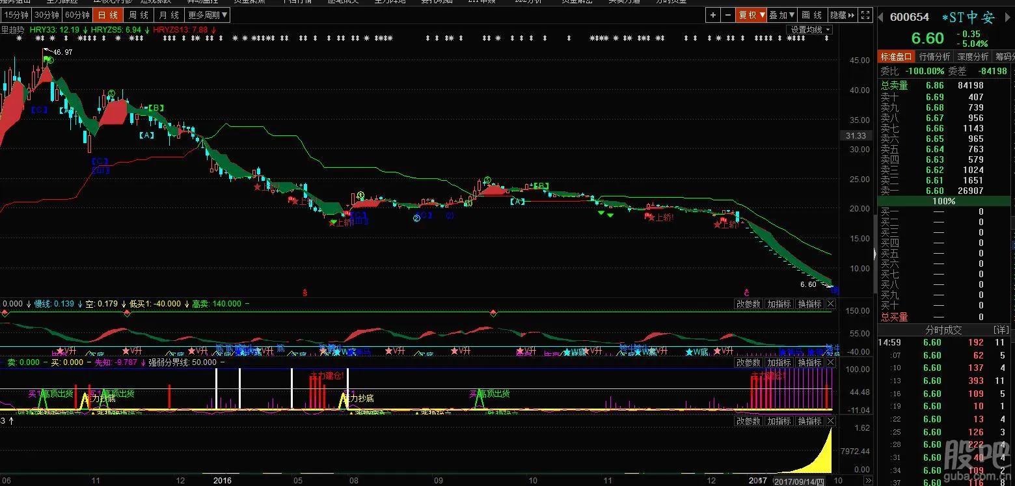Click the minus zoom-out chart button

(728, 15)
